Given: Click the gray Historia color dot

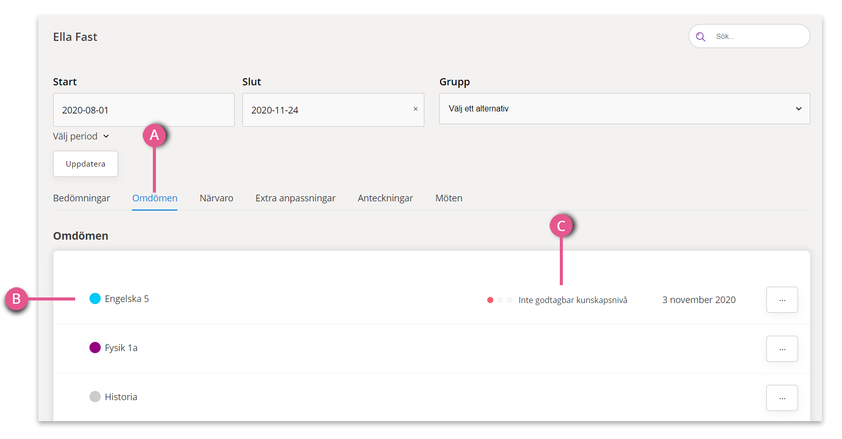Looking at the screenshot, I should (95, 397).
